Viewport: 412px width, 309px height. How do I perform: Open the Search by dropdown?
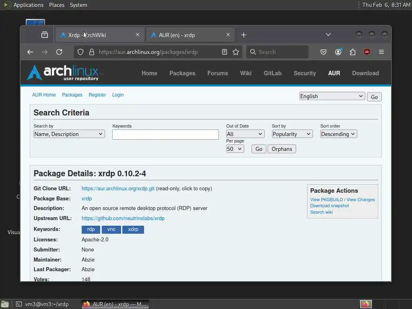point(69,134)
